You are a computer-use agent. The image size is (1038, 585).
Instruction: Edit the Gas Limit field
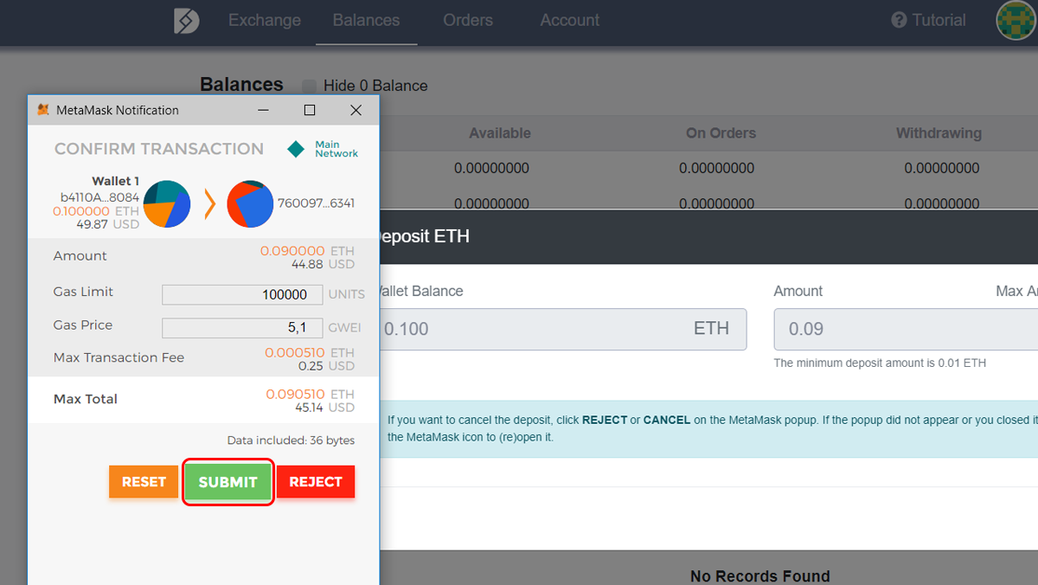tap(242, 294)
